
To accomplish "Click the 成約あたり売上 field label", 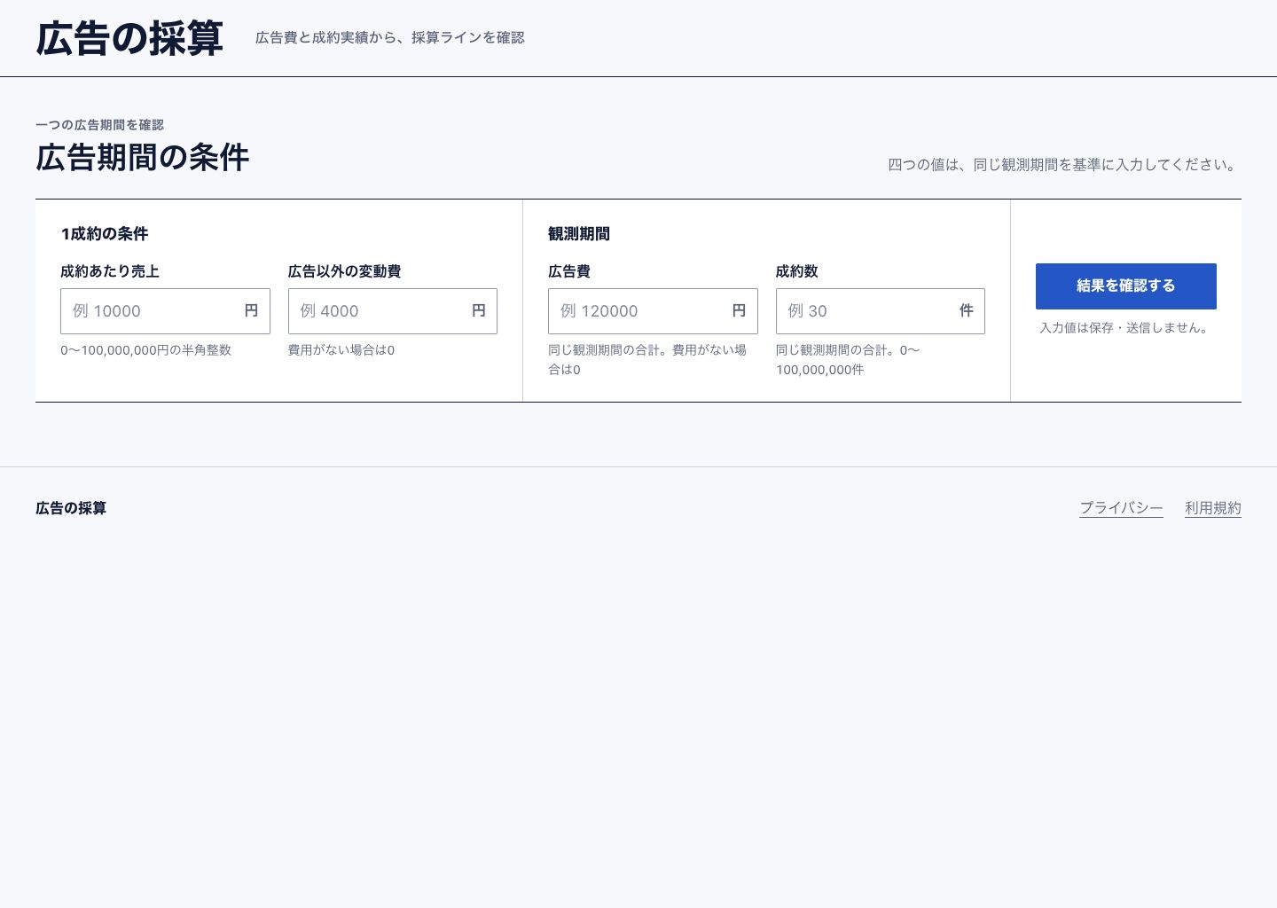I will [x=110, y=271].
